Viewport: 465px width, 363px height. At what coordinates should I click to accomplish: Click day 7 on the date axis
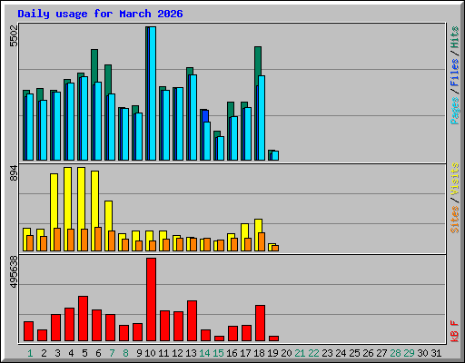point(112,353)
